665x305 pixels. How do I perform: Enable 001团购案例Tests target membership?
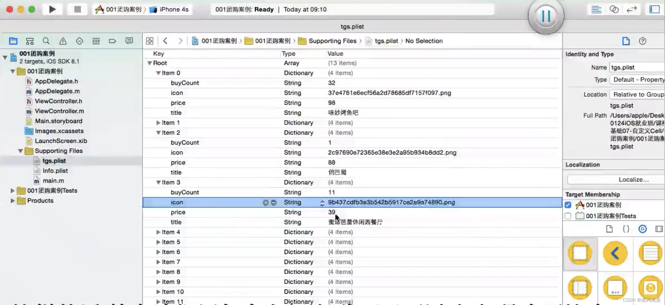coord(568,216)
